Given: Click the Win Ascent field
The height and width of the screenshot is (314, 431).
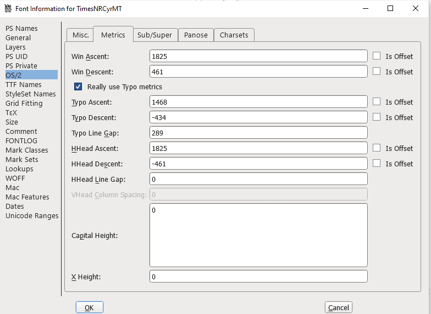Looking at the screenshot, I should tap(258, 56).
